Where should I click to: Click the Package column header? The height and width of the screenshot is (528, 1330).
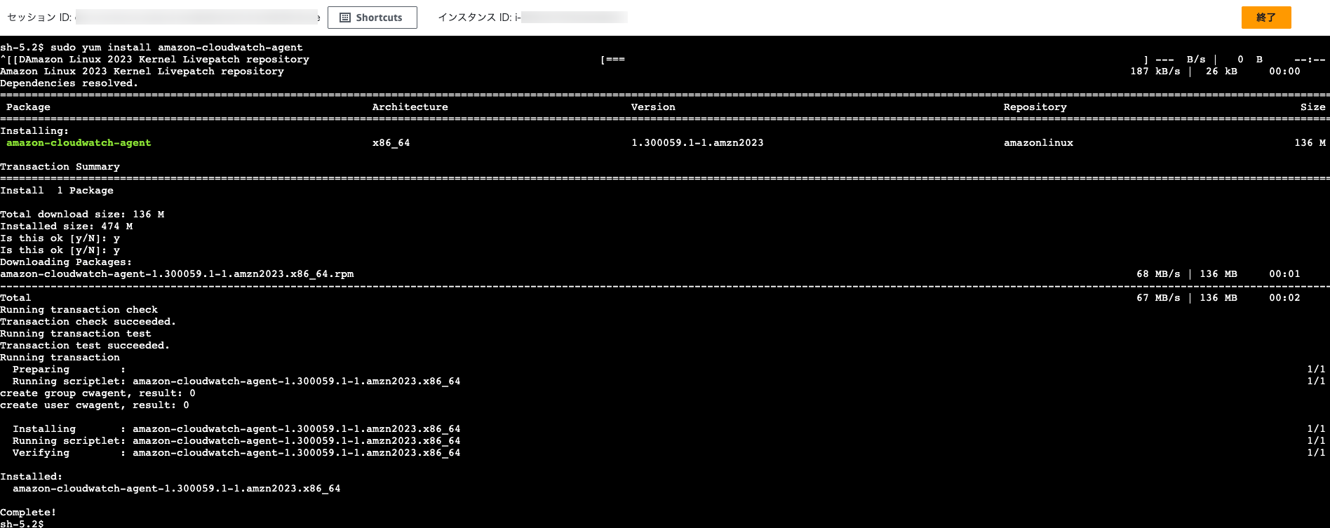[x=28, y=107]
